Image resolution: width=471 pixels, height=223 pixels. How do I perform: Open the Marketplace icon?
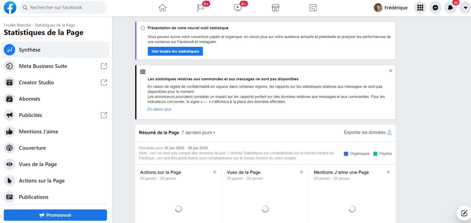(x=275, y=8)
